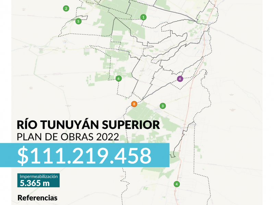Select the orange marker numbered 8
Screen dimensions: 274x205
pyautogui.click(x=134, y=104)
